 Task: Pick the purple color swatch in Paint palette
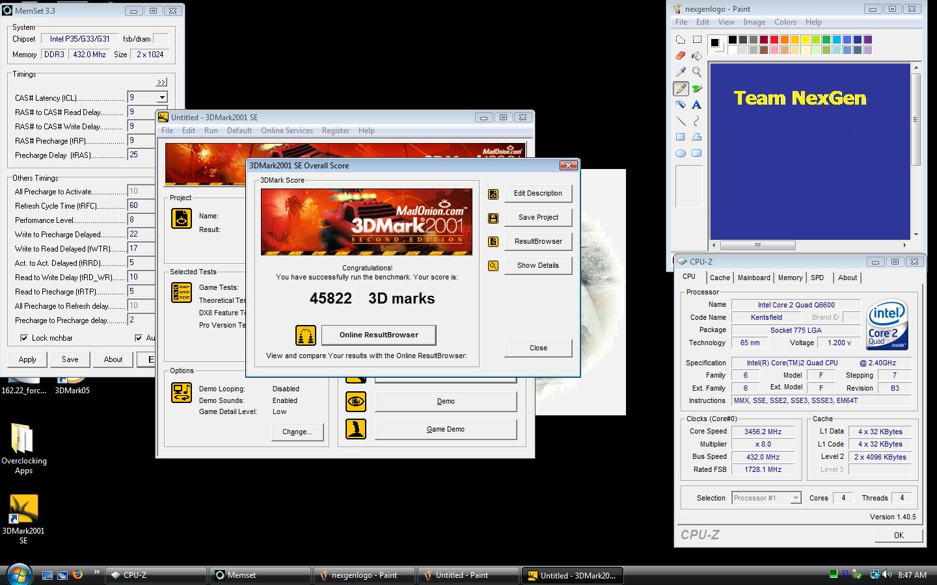868,40
